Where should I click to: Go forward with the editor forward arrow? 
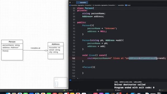click(x=75, y=2)
